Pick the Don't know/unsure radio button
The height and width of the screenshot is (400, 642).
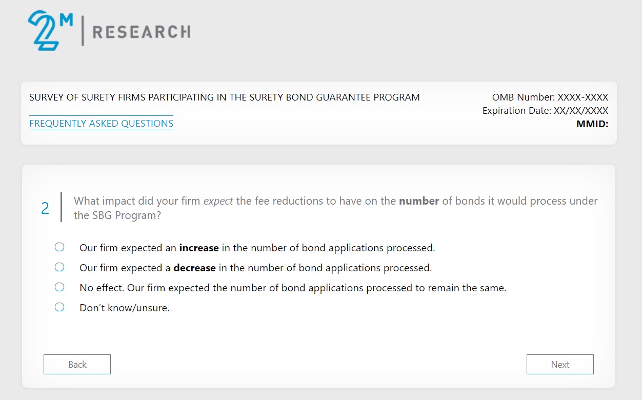pos(59,307)
